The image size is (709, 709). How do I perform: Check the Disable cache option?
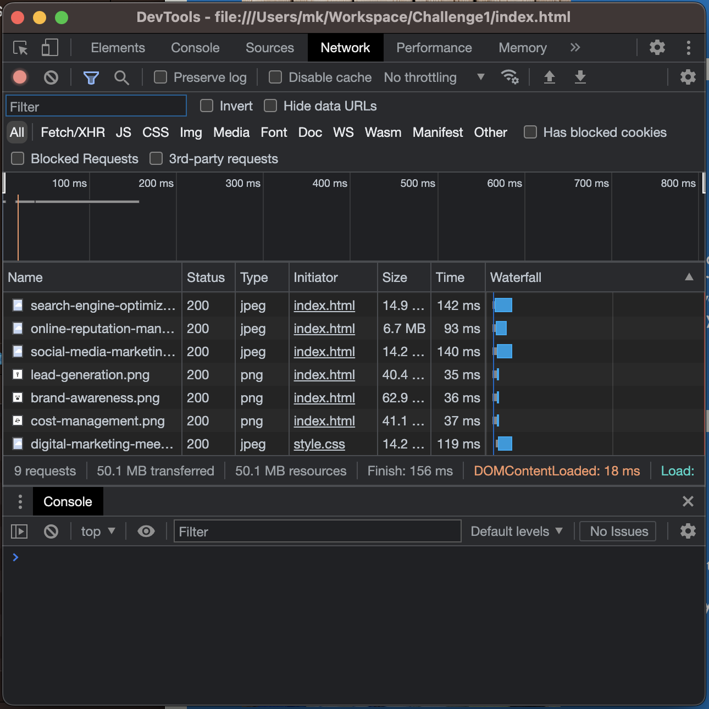click(x=275, y=77)
